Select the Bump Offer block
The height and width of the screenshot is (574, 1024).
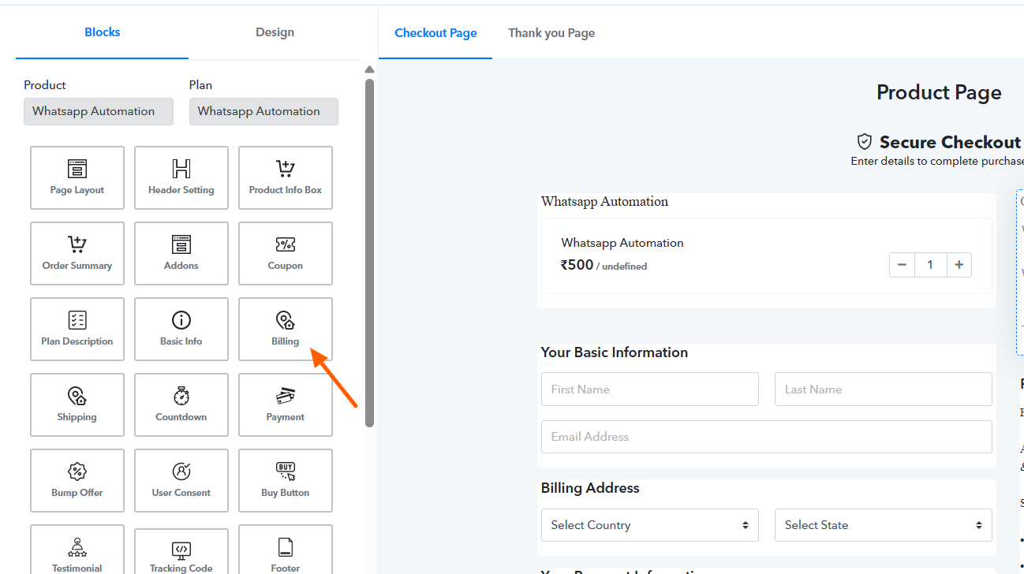(77, 480)
